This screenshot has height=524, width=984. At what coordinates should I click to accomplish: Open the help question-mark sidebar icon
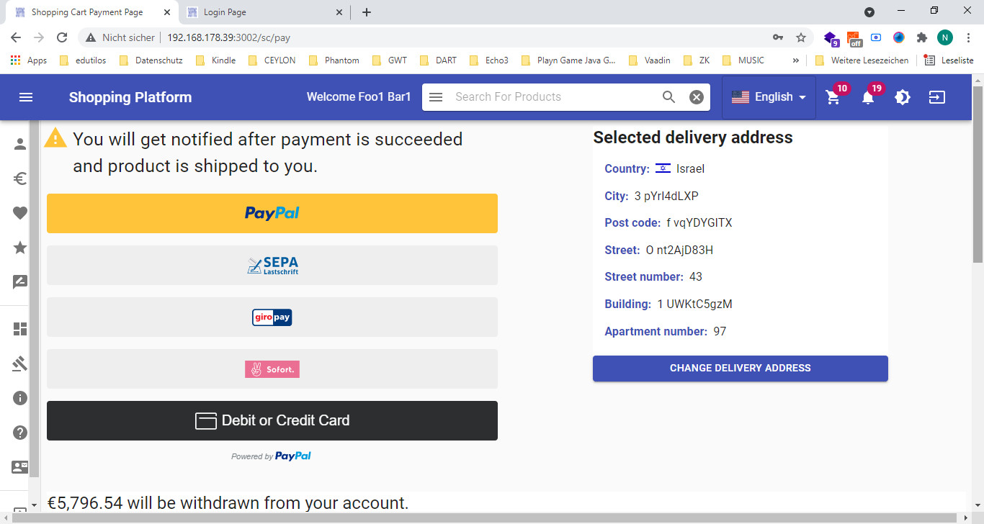point(20,433)
